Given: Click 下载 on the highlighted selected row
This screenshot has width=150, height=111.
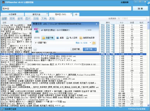Looking at the screenshot, I should 113,54.
